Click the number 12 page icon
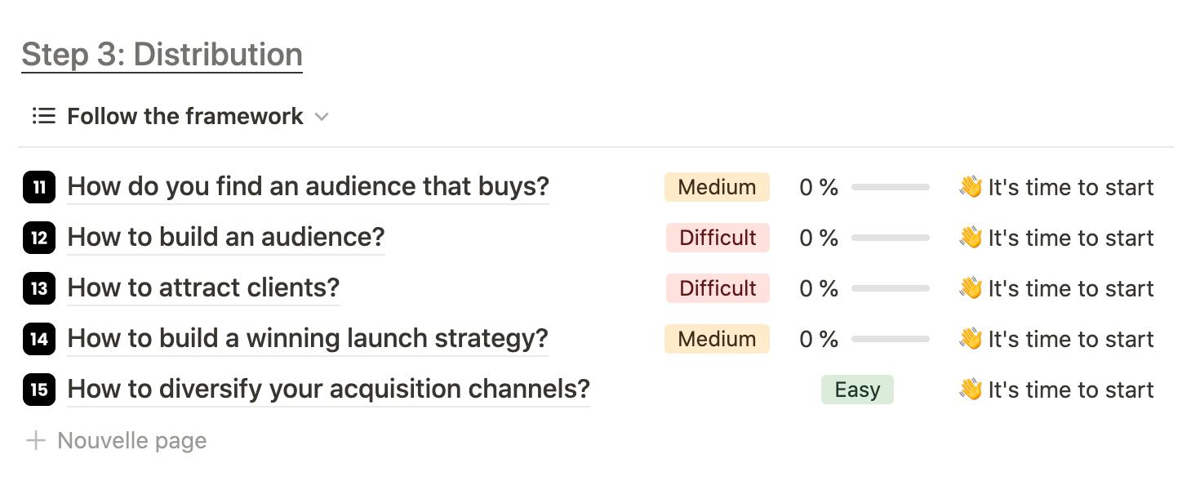The width and height of the screenshot is (1200, 490). [39, 238]
